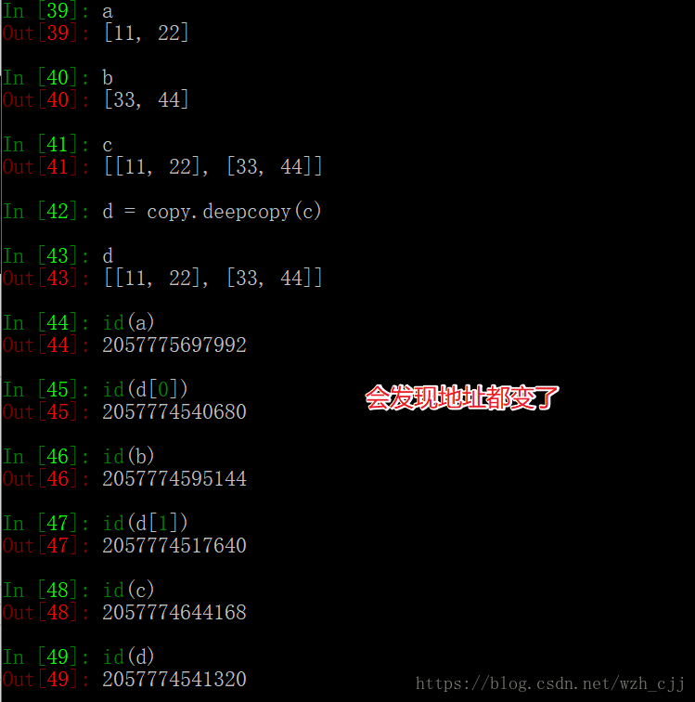Click the id(c) command

pyautogui.click(x=129, y=590)
